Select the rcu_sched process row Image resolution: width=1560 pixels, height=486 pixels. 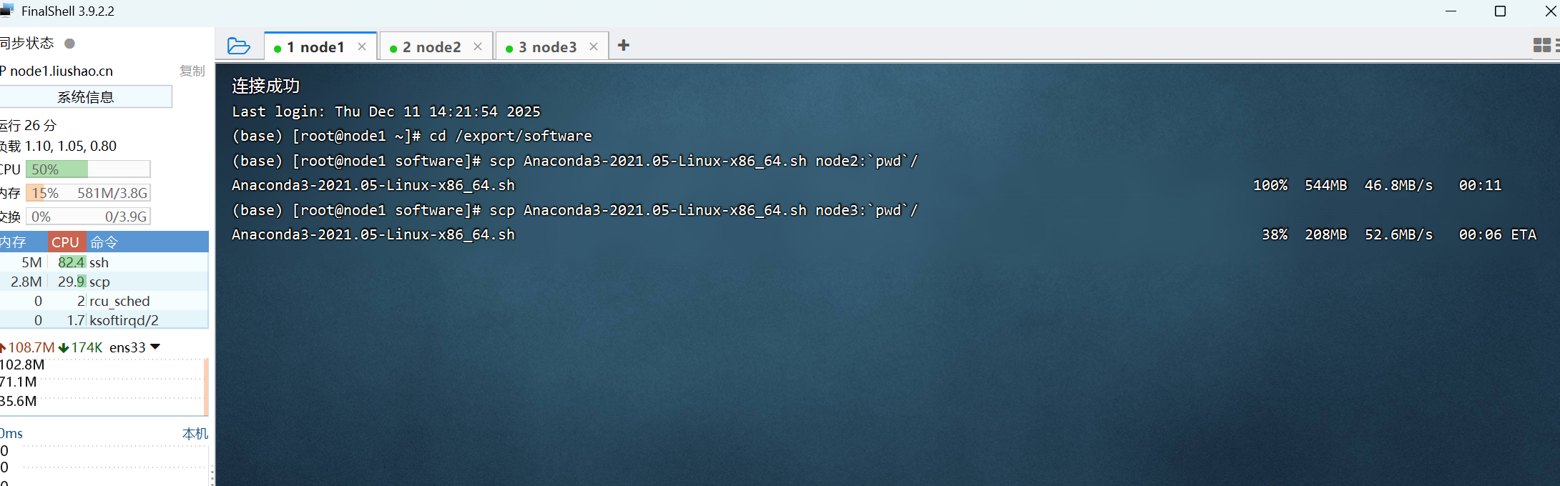click(x=104, y=301)
